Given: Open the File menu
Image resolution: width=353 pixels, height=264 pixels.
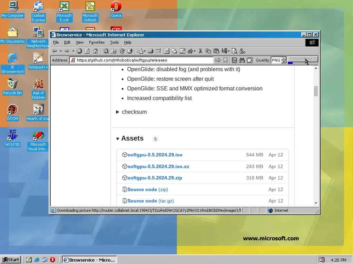Looking at the screenshot, I should coord(56,42).
